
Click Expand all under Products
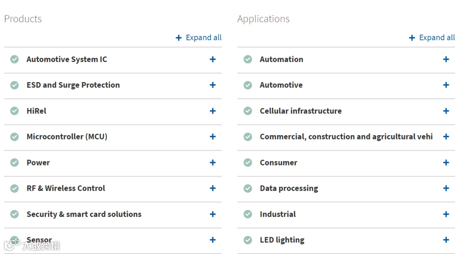coord(199,38)
